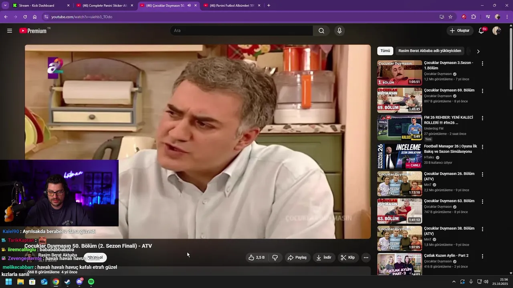Open File Explorer from the taskbar

(x=20, y=282)
